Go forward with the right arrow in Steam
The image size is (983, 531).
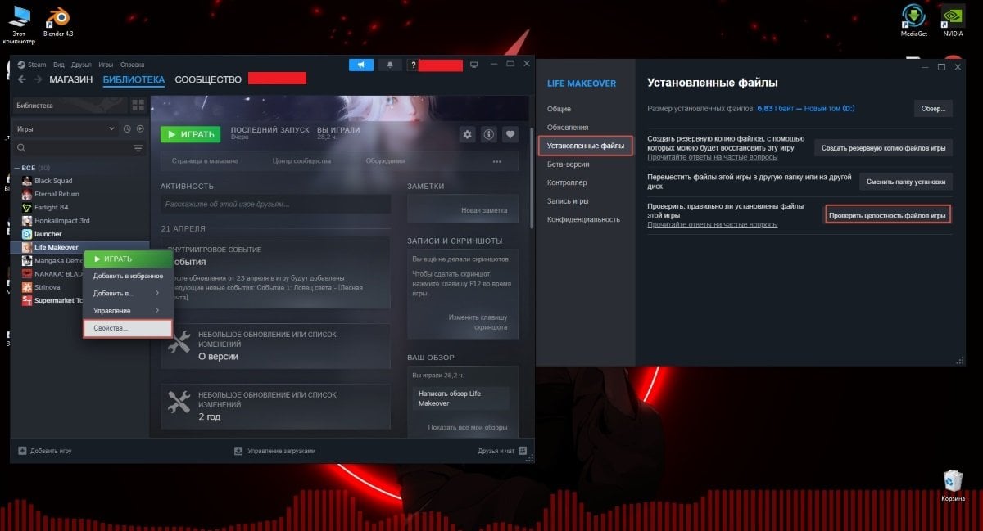point(38,79)
